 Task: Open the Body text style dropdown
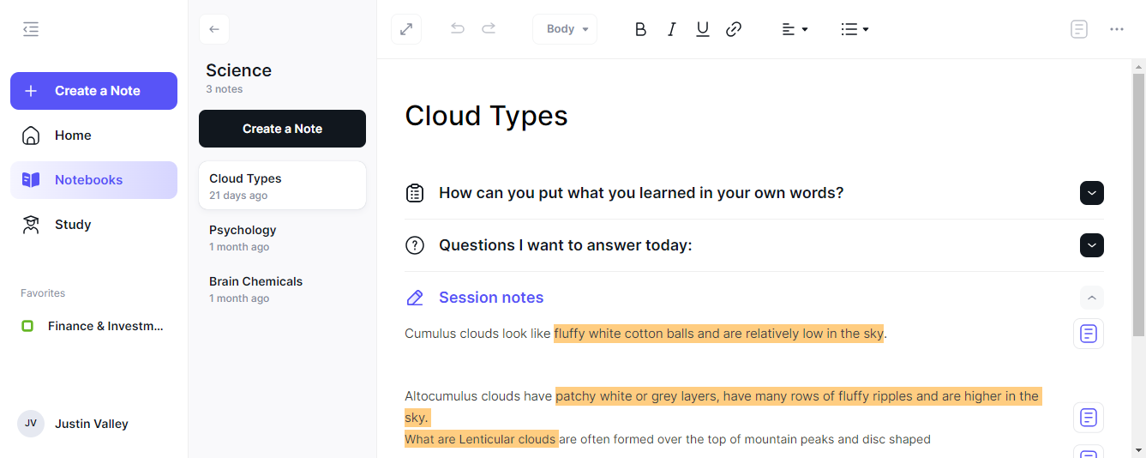pyautogui.click(x=565, y=29)
